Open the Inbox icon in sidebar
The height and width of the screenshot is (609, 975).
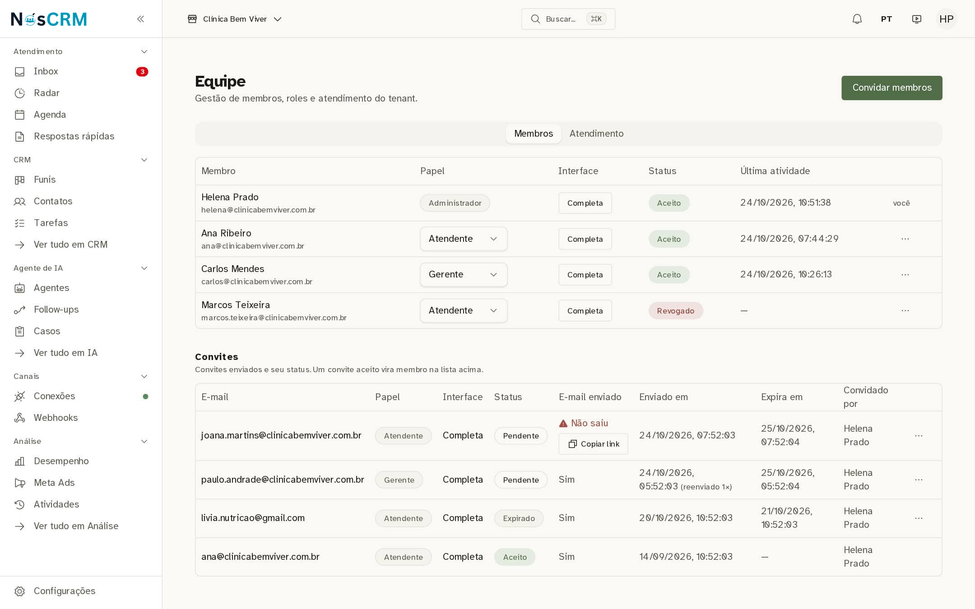(19, 72)
